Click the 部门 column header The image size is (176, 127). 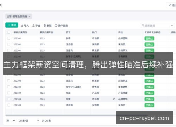click(x=94, y=32)
